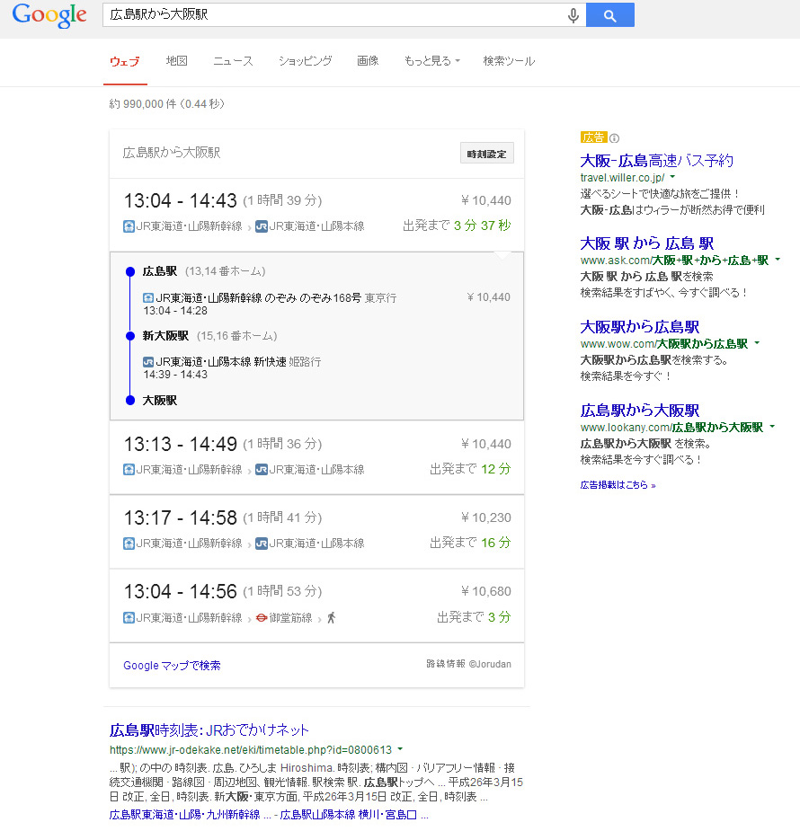Open the 大阪-広島高速バス予約 ad link
The image size is (800, 840).
click(657, 160)
